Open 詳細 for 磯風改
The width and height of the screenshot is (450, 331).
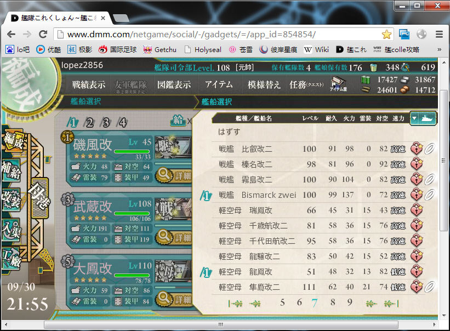click(174, 175)
